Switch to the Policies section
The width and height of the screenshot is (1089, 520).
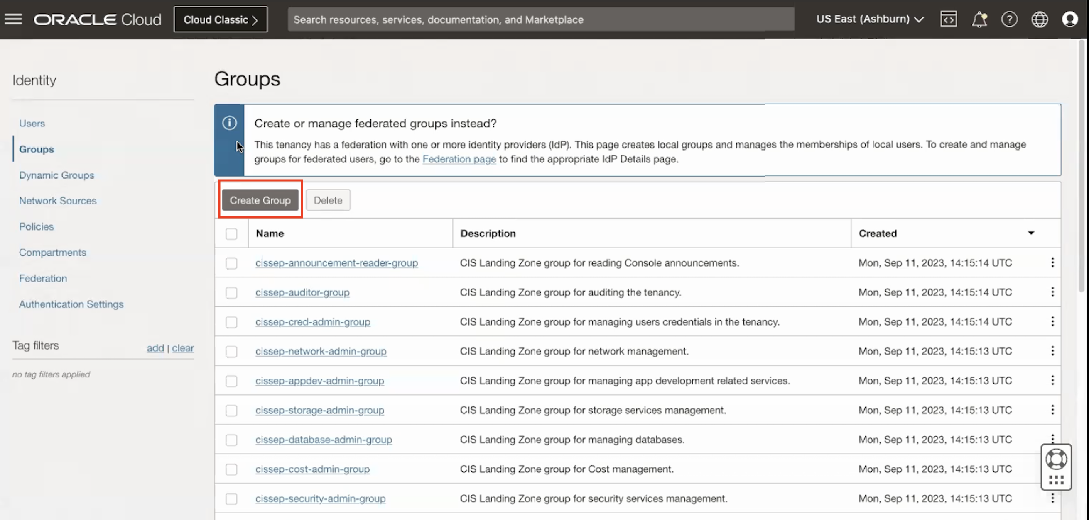pyautogui.click(x=37, y=226)
